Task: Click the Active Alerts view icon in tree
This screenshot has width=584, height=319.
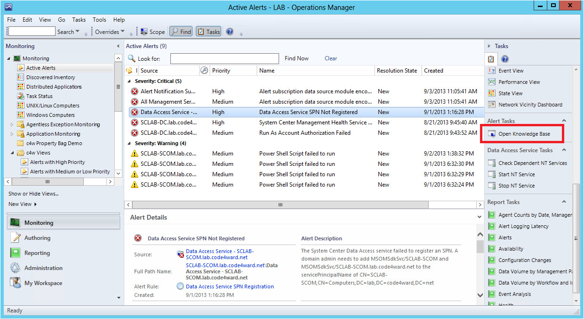Action: pyautogui.click(x=21, y=68)
